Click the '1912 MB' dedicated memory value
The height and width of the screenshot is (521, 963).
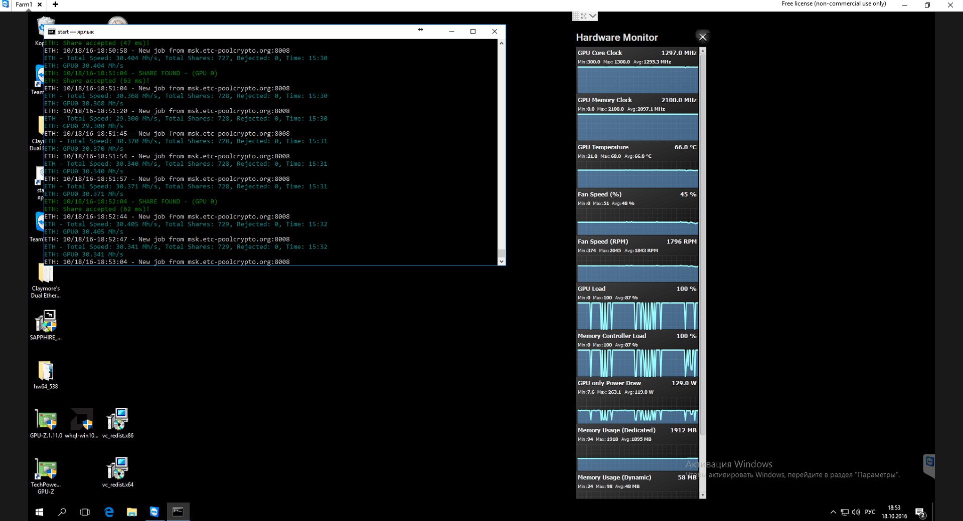pos(683,430)
